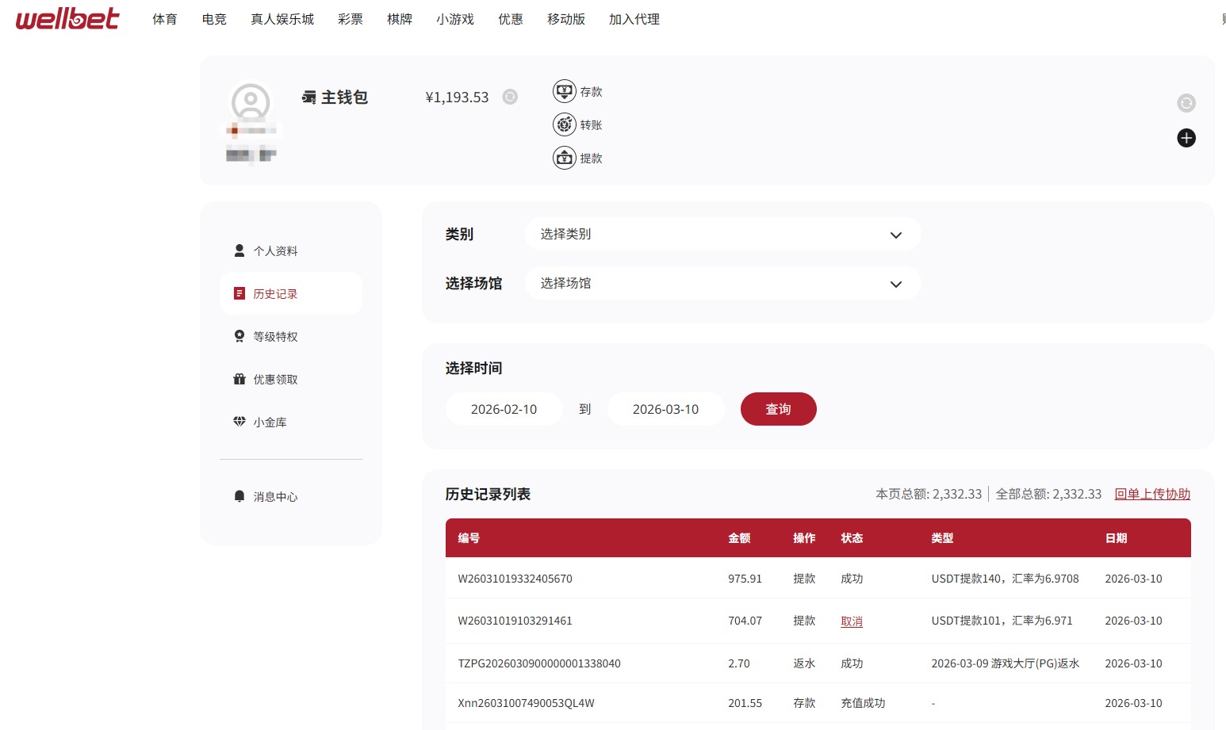
Task: Cancel withdrawal W26031019103291461
Action: (851, 621)
